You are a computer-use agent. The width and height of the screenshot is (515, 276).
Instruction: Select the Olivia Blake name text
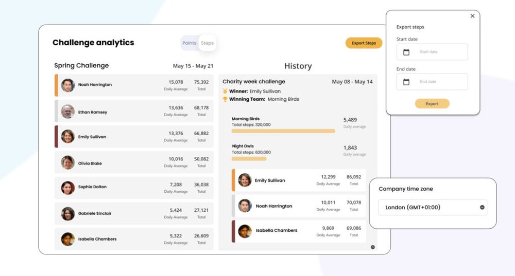click(90, 163)
